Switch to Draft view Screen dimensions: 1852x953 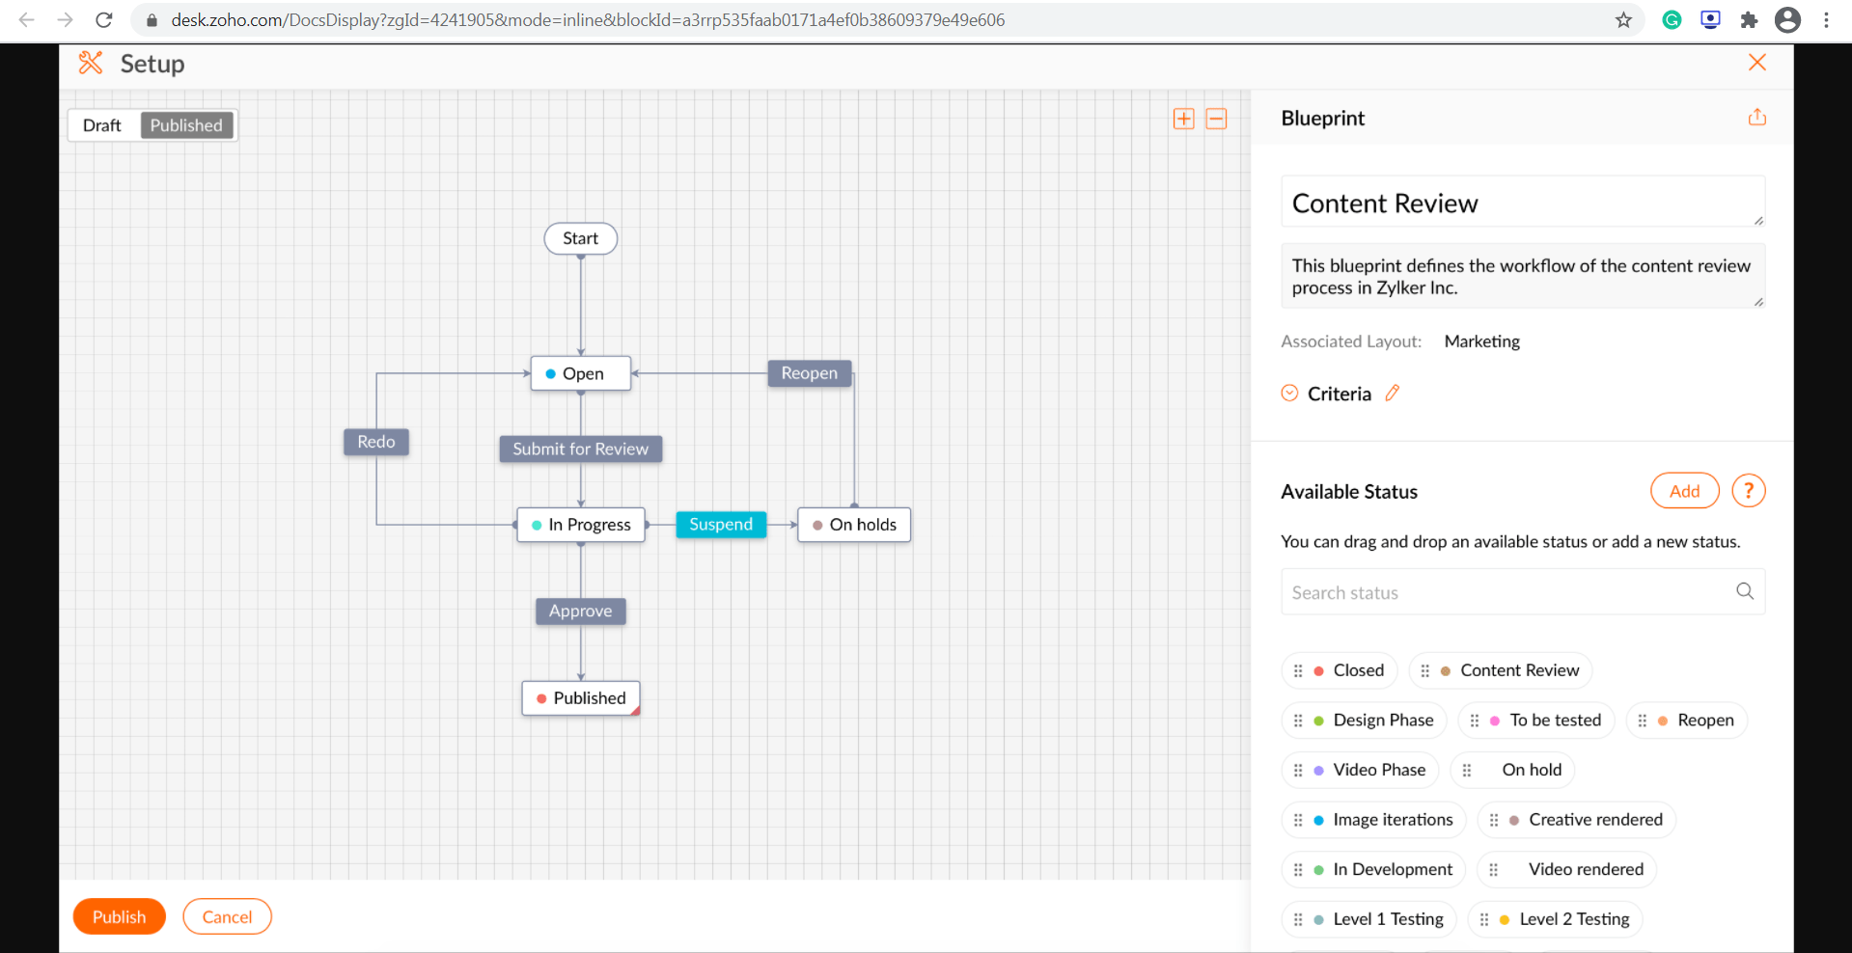pos(102,125)
